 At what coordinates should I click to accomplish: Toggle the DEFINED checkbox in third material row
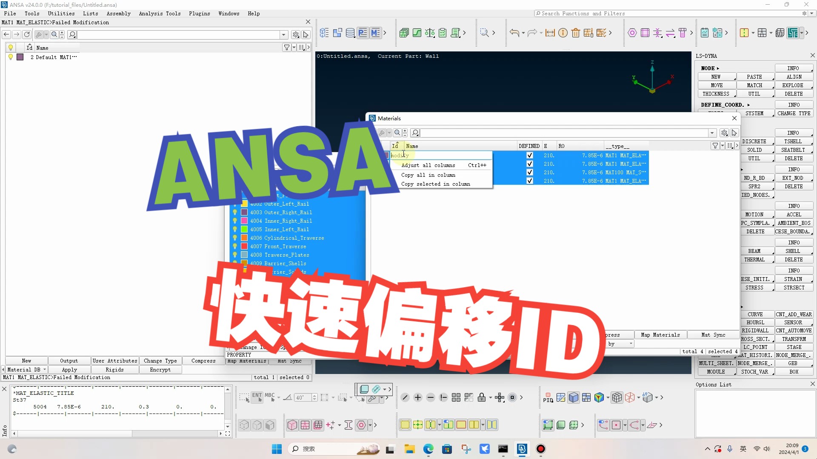[x=529, y=173]
